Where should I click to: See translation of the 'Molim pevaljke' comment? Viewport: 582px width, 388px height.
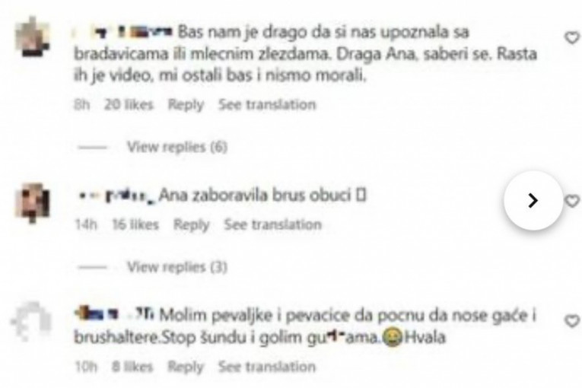tap(267, 367)
